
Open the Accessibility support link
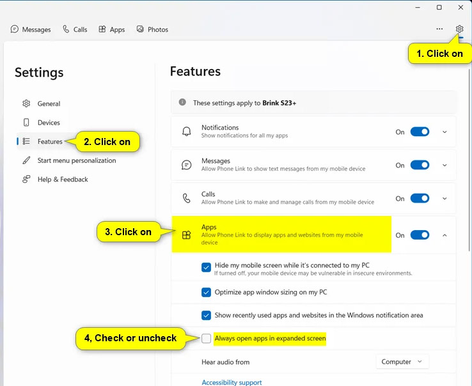[232, 382]
